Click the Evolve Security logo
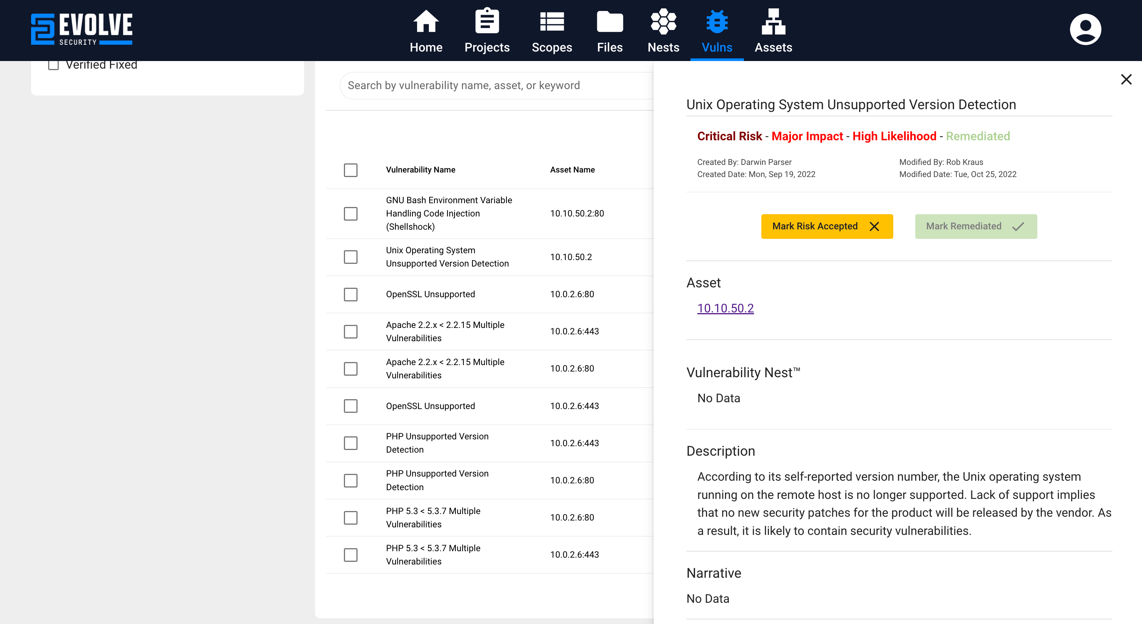Screen dimensions: 1142x624 82,29
